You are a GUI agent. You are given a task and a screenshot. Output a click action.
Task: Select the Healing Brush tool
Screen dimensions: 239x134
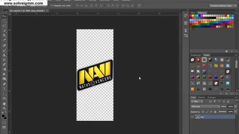pos(4,45)
